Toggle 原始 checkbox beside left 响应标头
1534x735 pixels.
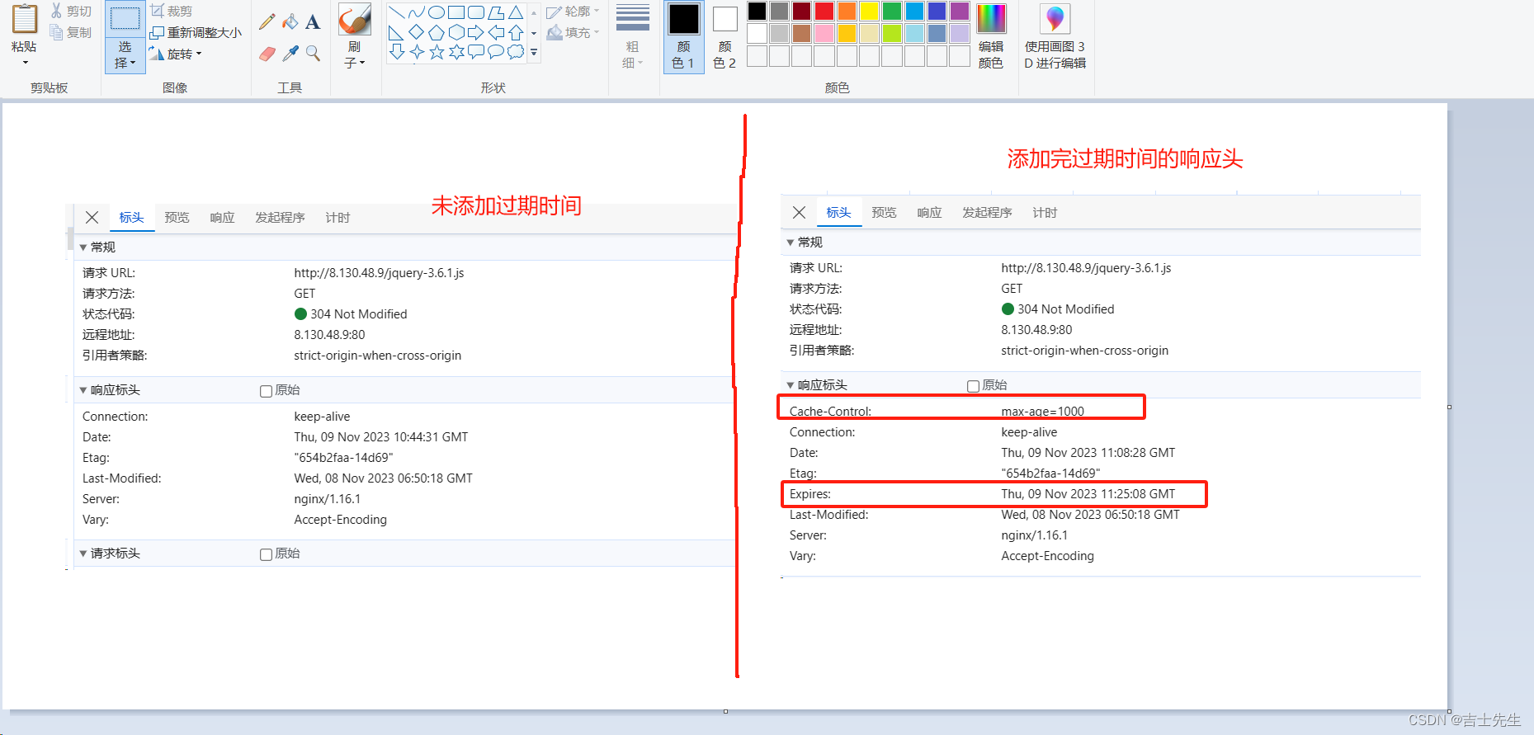pos(266,391)
